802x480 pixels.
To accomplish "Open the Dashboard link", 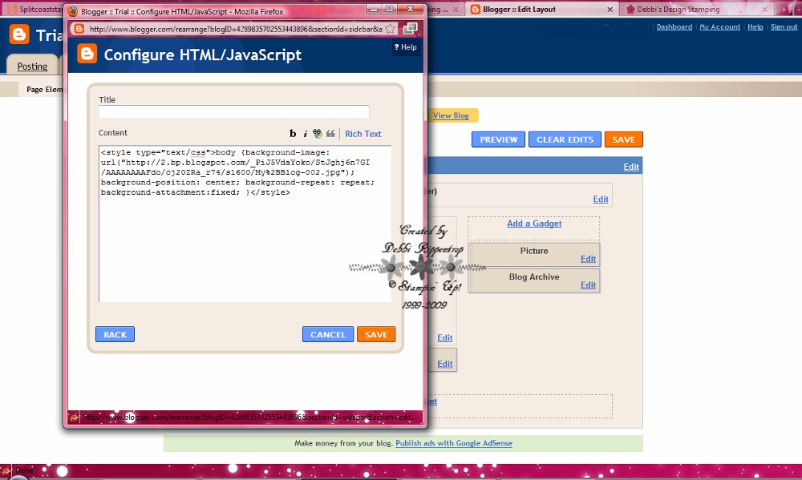I will tap(674, 26).
